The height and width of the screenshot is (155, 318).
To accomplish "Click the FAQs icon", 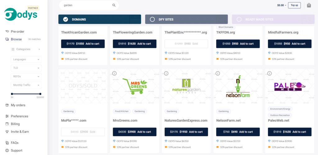I will 7,143.
